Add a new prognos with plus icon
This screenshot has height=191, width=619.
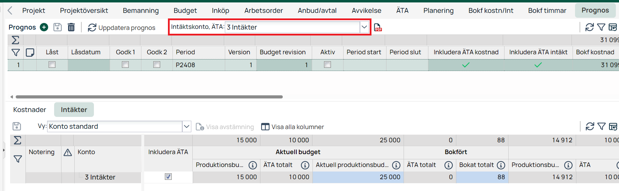pyautogui.click(x=44, y=27)
